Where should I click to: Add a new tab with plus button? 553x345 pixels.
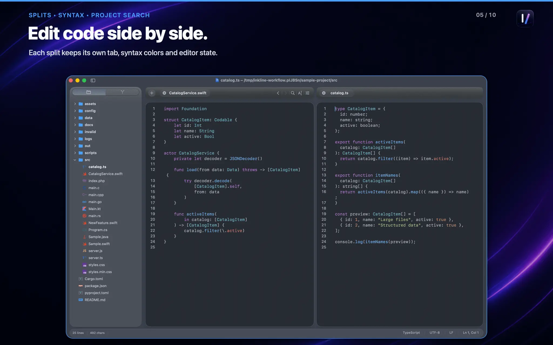tap(152, 93)
